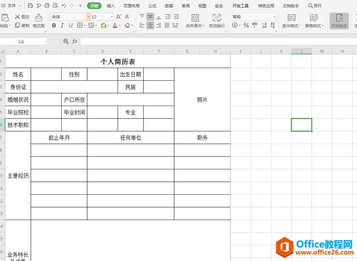357x261 pixels.
Task: Apply red font color A
Action: point(115,25)
